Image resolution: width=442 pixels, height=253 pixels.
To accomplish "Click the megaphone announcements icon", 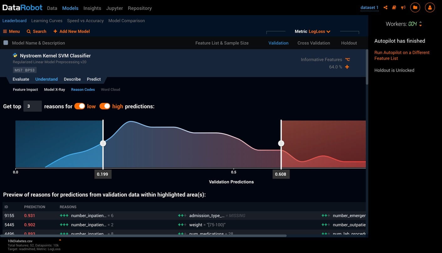I will [x=403, y=8].
